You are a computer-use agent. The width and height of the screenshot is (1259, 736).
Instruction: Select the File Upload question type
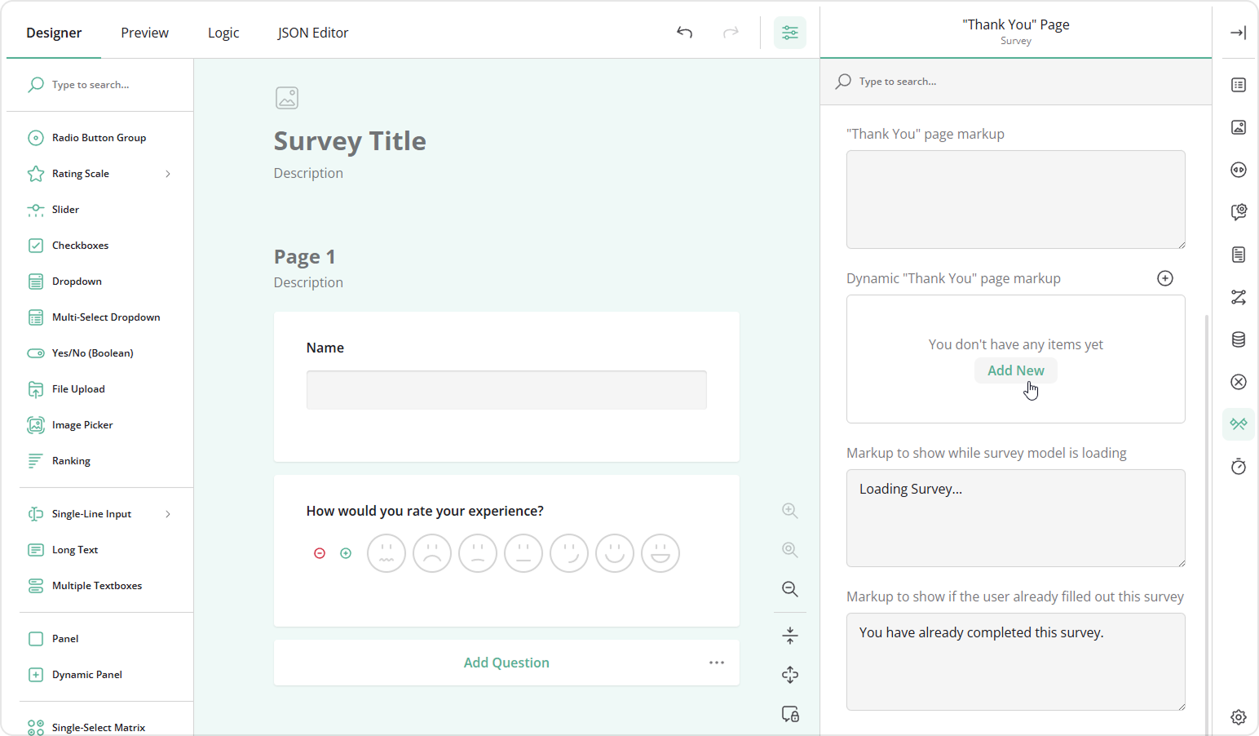(77, 388)
